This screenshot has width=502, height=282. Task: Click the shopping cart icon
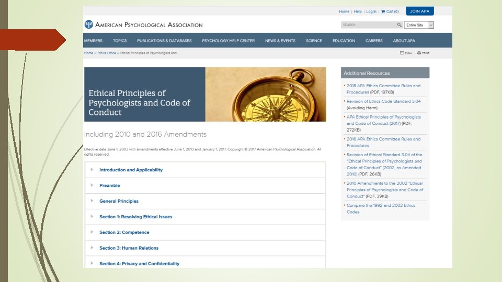pos(383,11)
